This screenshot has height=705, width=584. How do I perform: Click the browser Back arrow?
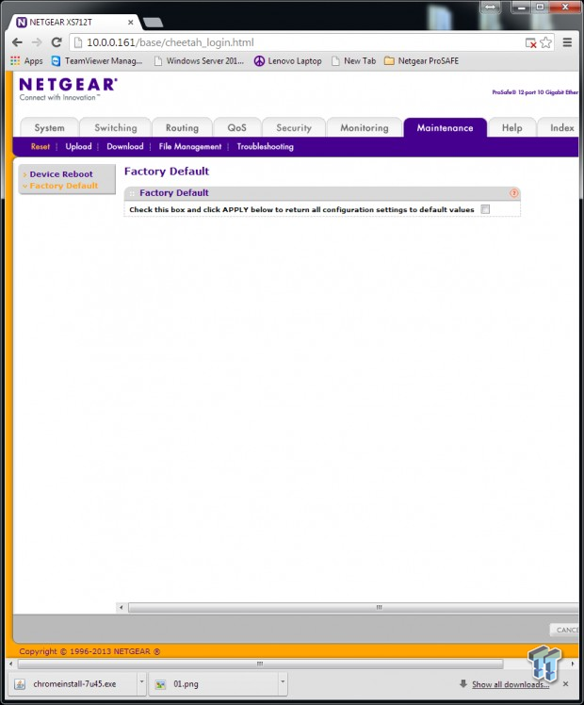coord(17,42)
